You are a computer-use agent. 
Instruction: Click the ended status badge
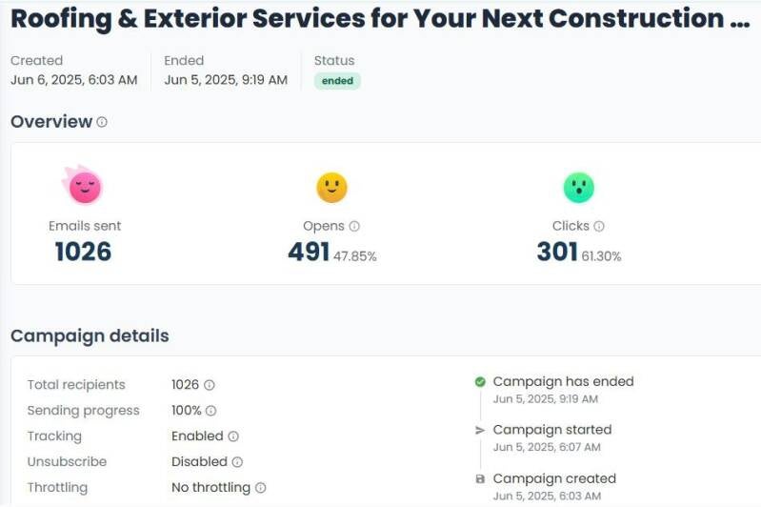pyautogui.click(x=337, y=81)
